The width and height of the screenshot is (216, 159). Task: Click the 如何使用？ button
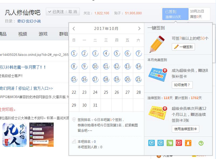[x=182, y=85]
